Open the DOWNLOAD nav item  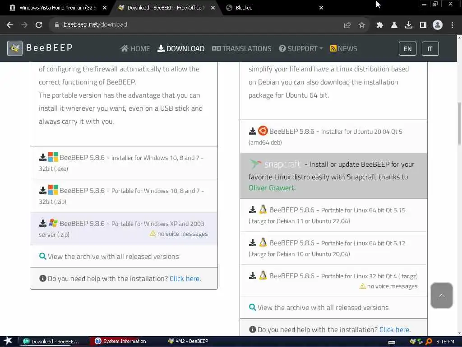click(x=181, y=49)
